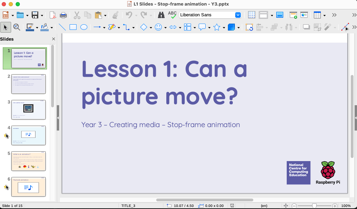
Task: Click the zoom-in plus button in status bar
Action: point(335,206)
